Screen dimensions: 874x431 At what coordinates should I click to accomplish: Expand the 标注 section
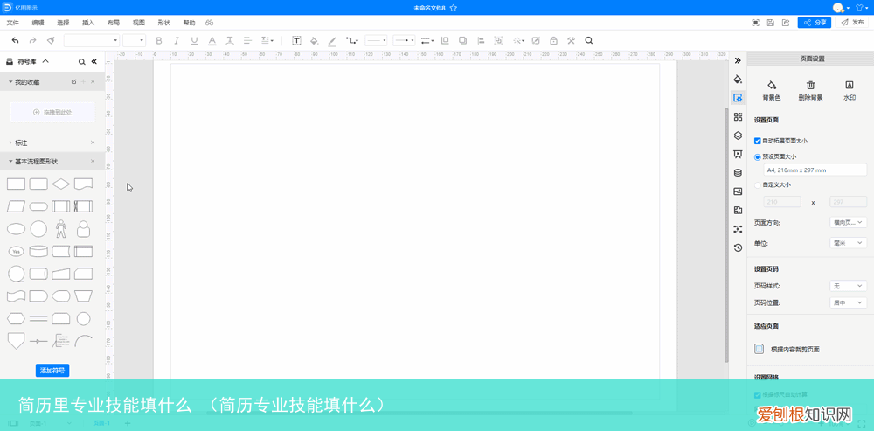click(10, 143)
